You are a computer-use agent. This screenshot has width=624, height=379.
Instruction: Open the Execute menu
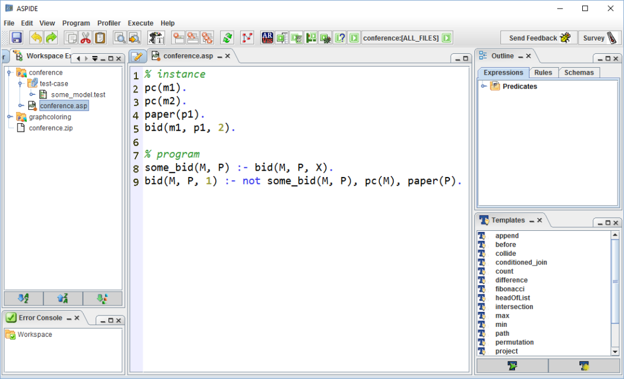click(140, 23)
